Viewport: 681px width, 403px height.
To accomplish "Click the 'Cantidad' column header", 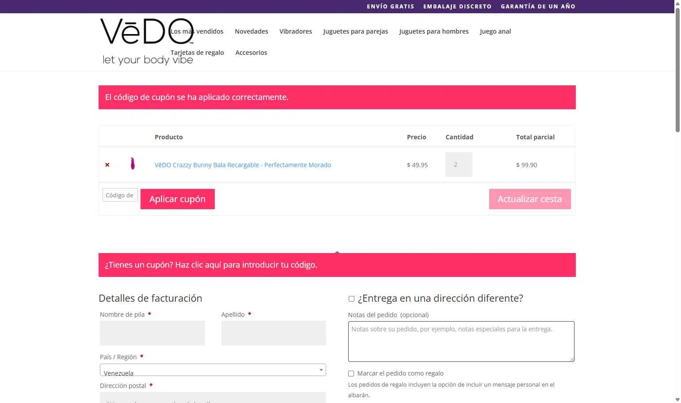I will 460,137.
